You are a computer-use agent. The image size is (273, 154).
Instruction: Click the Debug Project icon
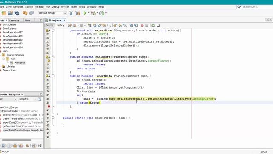coord(93,13)
